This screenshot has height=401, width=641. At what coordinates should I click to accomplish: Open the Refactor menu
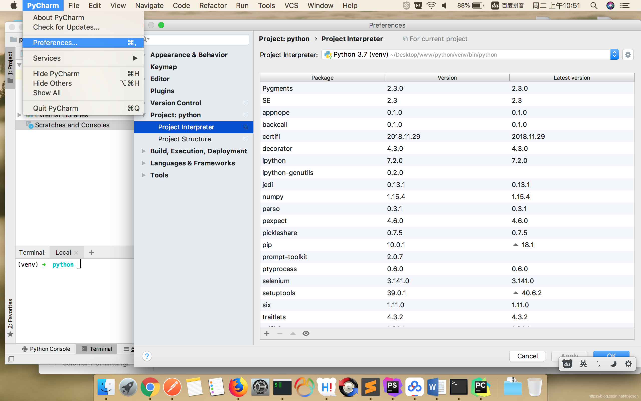tap(213, 6)
